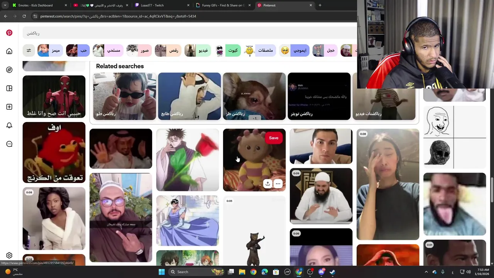Open the search filters slider icon
This screenshot has height=278, width=494.
pos(29,51)
